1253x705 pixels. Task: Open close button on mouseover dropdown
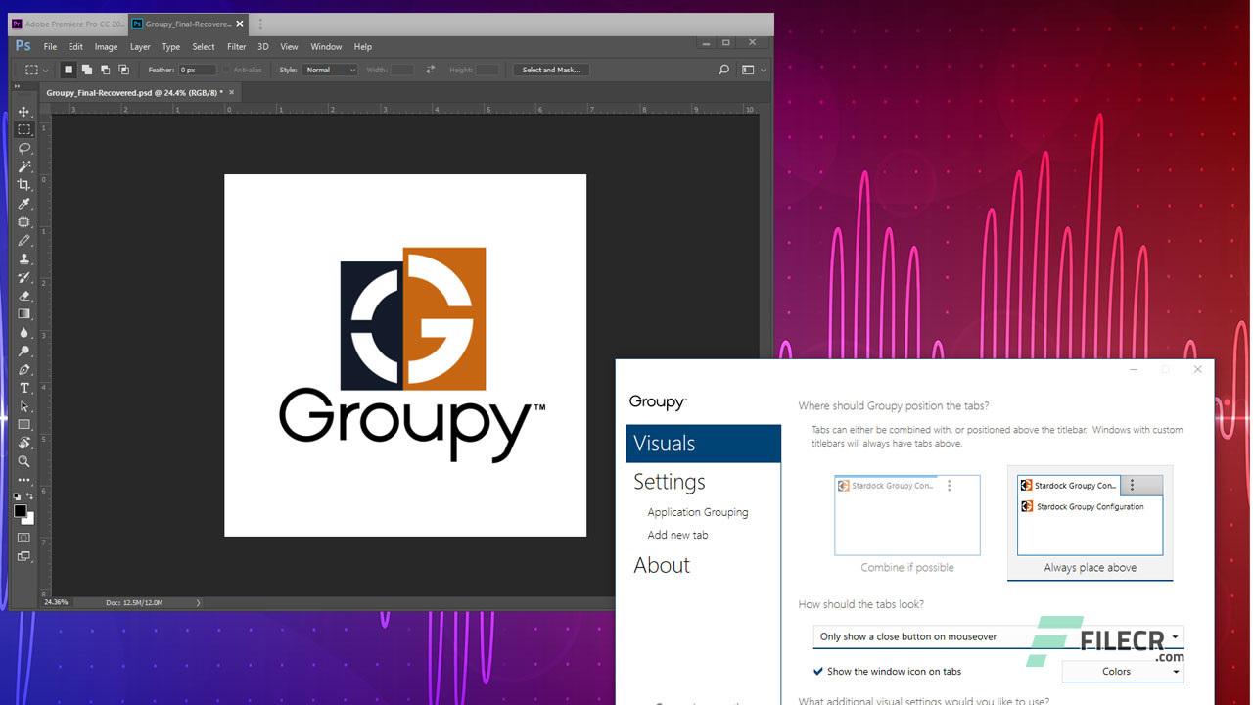pyautogui.click(x=998, y=636)
